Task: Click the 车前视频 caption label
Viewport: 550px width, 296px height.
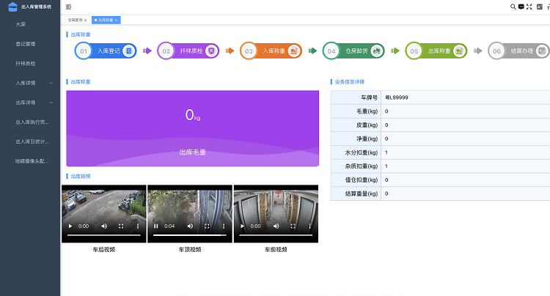Action: [276, 250]
